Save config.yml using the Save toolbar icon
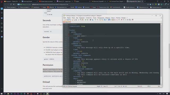The image size is (170, 95). 68,20
